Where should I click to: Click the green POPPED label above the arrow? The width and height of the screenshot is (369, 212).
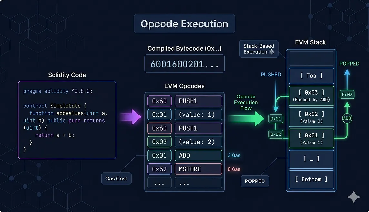[x=349, y=64]
